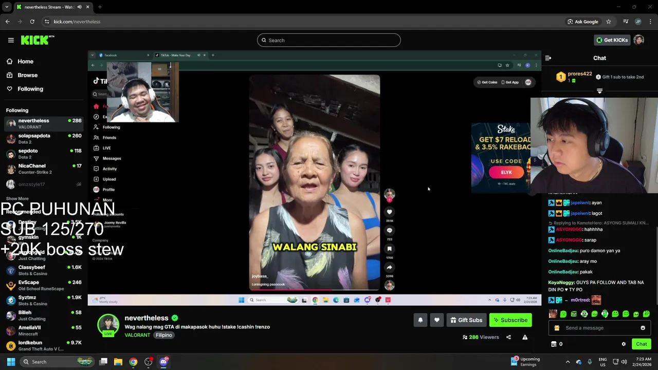
Task: Open recommended channel lordkebun
Action: click(x=44, y=345)
